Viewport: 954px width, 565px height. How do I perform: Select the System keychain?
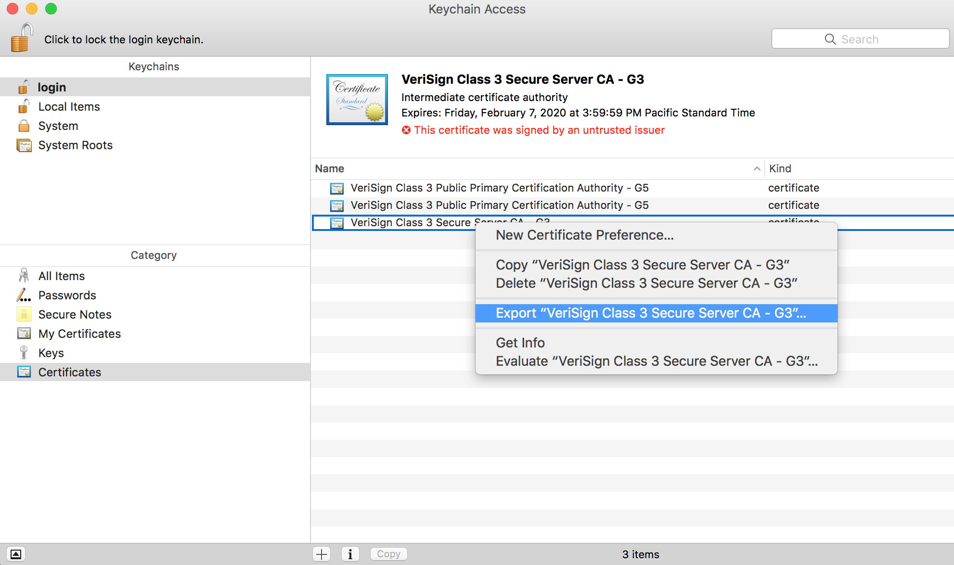(x=155, y=126)
